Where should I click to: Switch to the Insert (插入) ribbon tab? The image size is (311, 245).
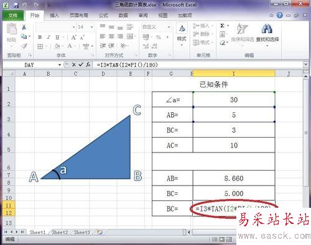pos(54,16)
